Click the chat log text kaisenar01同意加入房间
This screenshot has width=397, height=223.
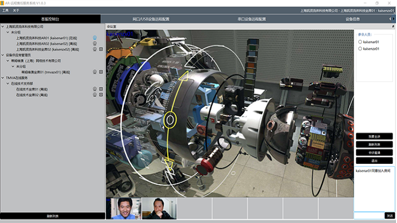click(373, 171)
